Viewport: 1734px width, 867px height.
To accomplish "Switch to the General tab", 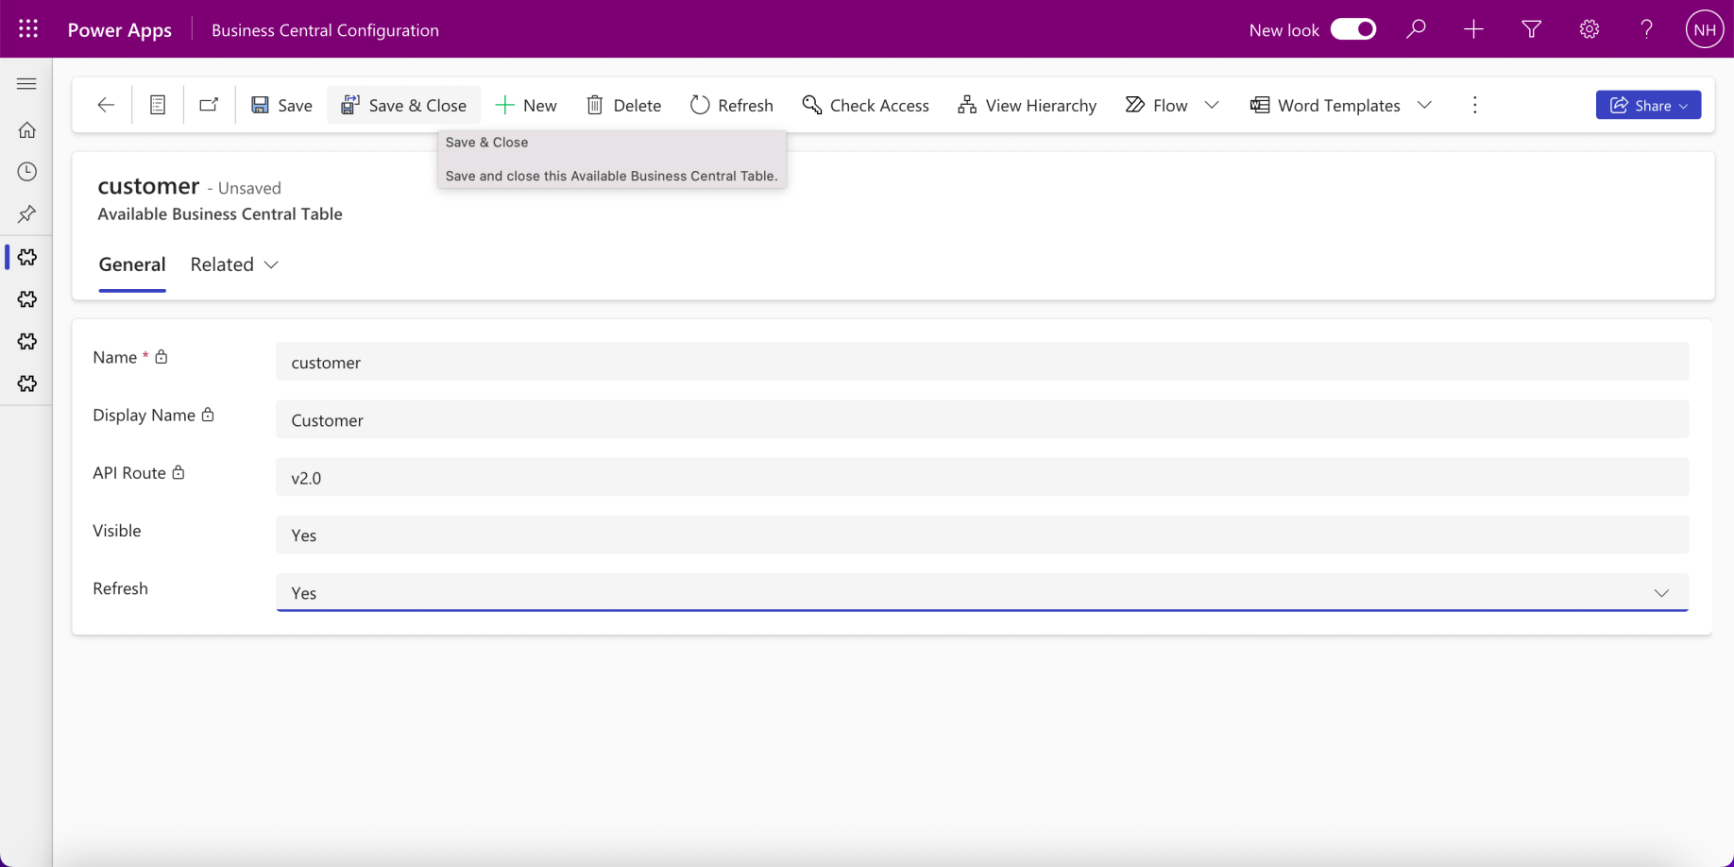I will (132, 264).
